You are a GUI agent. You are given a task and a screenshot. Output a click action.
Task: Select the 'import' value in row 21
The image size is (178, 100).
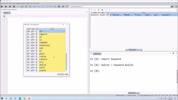pos(52,34)
